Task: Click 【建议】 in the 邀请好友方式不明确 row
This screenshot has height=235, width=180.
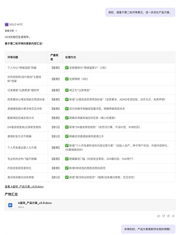Action: click(56, 136)
